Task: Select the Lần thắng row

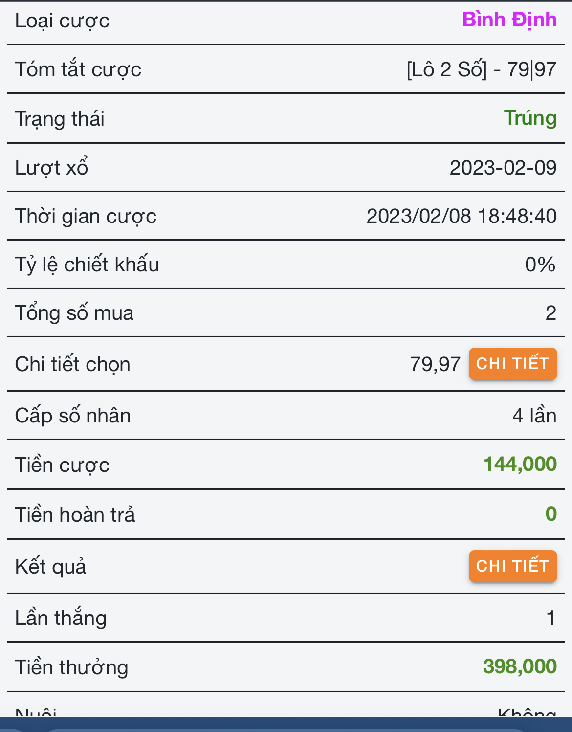Action: click(x=286, y=618)
